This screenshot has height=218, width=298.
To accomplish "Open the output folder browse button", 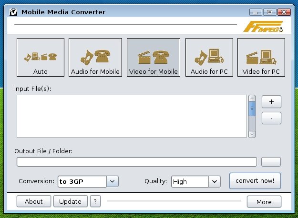I will click(x=271, y=162).
